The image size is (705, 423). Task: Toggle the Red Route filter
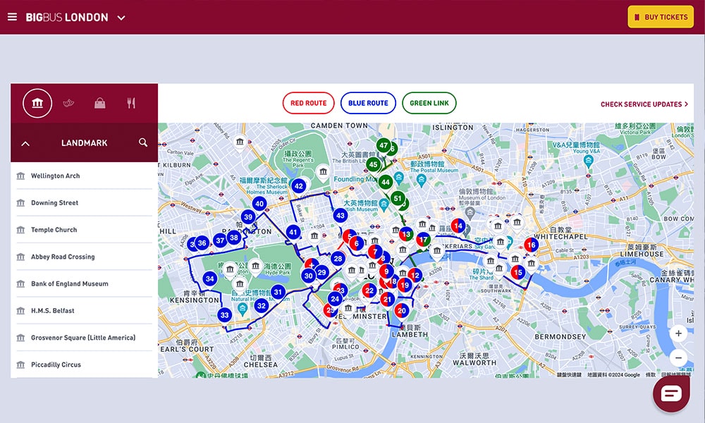[309, 103]
